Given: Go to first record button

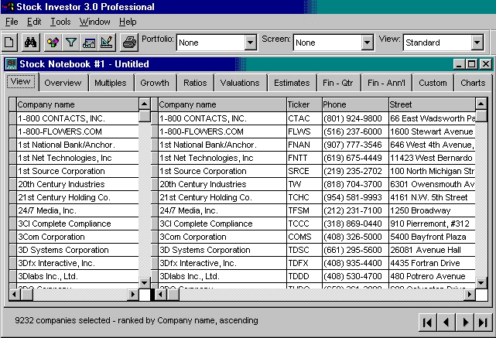Looking at the screenshot, I should tap(427, 323).
